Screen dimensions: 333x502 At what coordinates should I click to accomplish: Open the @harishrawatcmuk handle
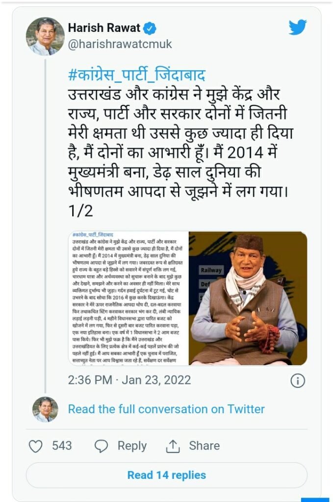click(x=120, y=44)
